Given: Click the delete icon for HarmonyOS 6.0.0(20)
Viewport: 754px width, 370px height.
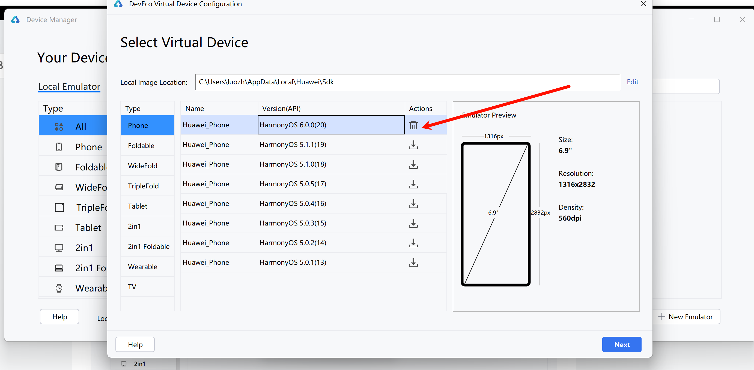Looking at the screenshot, I should (413, 125).
